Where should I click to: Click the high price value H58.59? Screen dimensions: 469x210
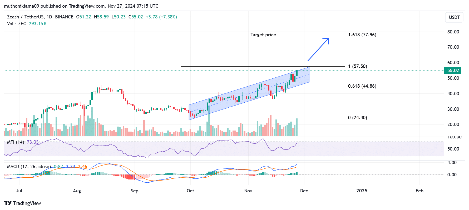[101, 17]
